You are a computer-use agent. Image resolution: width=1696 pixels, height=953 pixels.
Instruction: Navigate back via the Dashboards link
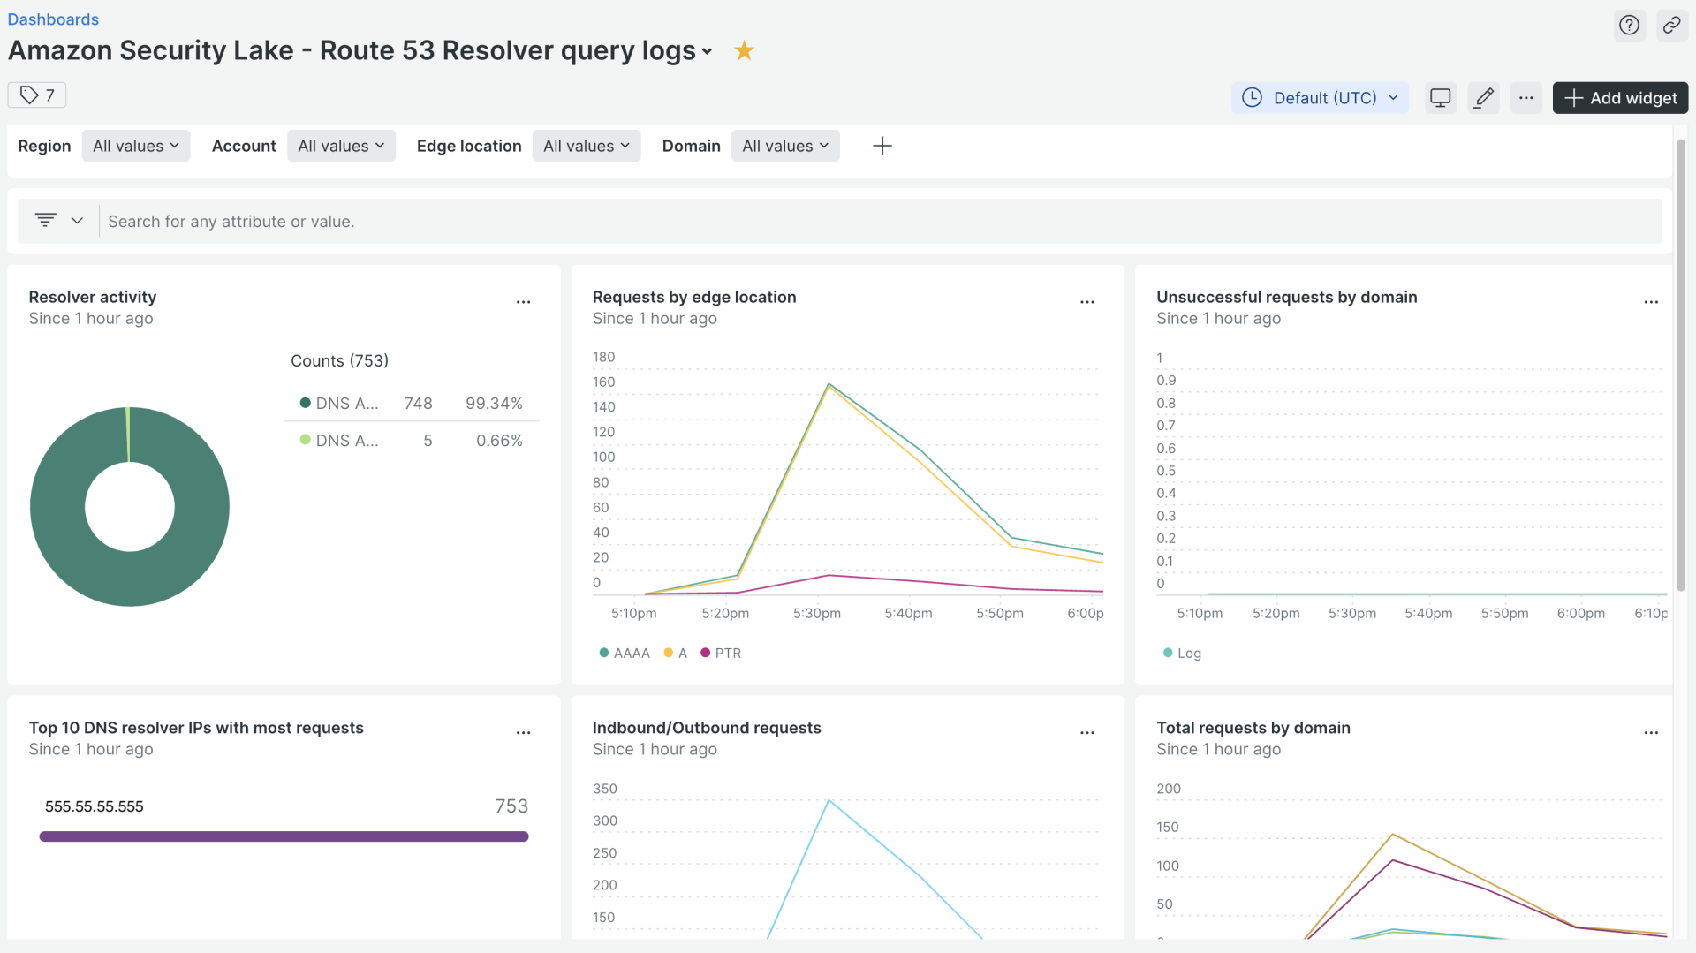tap(53, 19)
